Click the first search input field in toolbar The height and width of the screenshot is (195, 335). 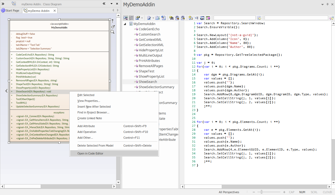click(234, 18)
